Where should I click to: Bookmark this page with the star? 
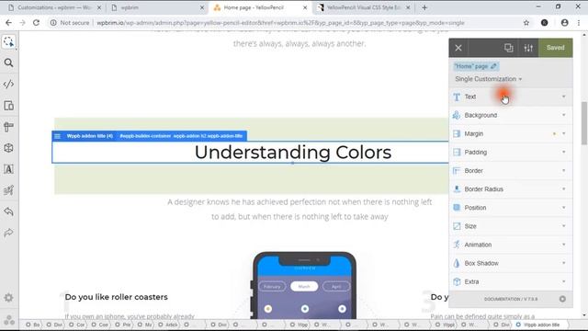(526, 23)
